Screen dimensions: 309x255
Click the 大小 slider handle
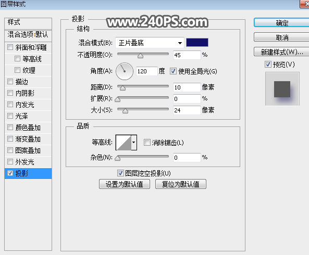(x=125, y=111)
